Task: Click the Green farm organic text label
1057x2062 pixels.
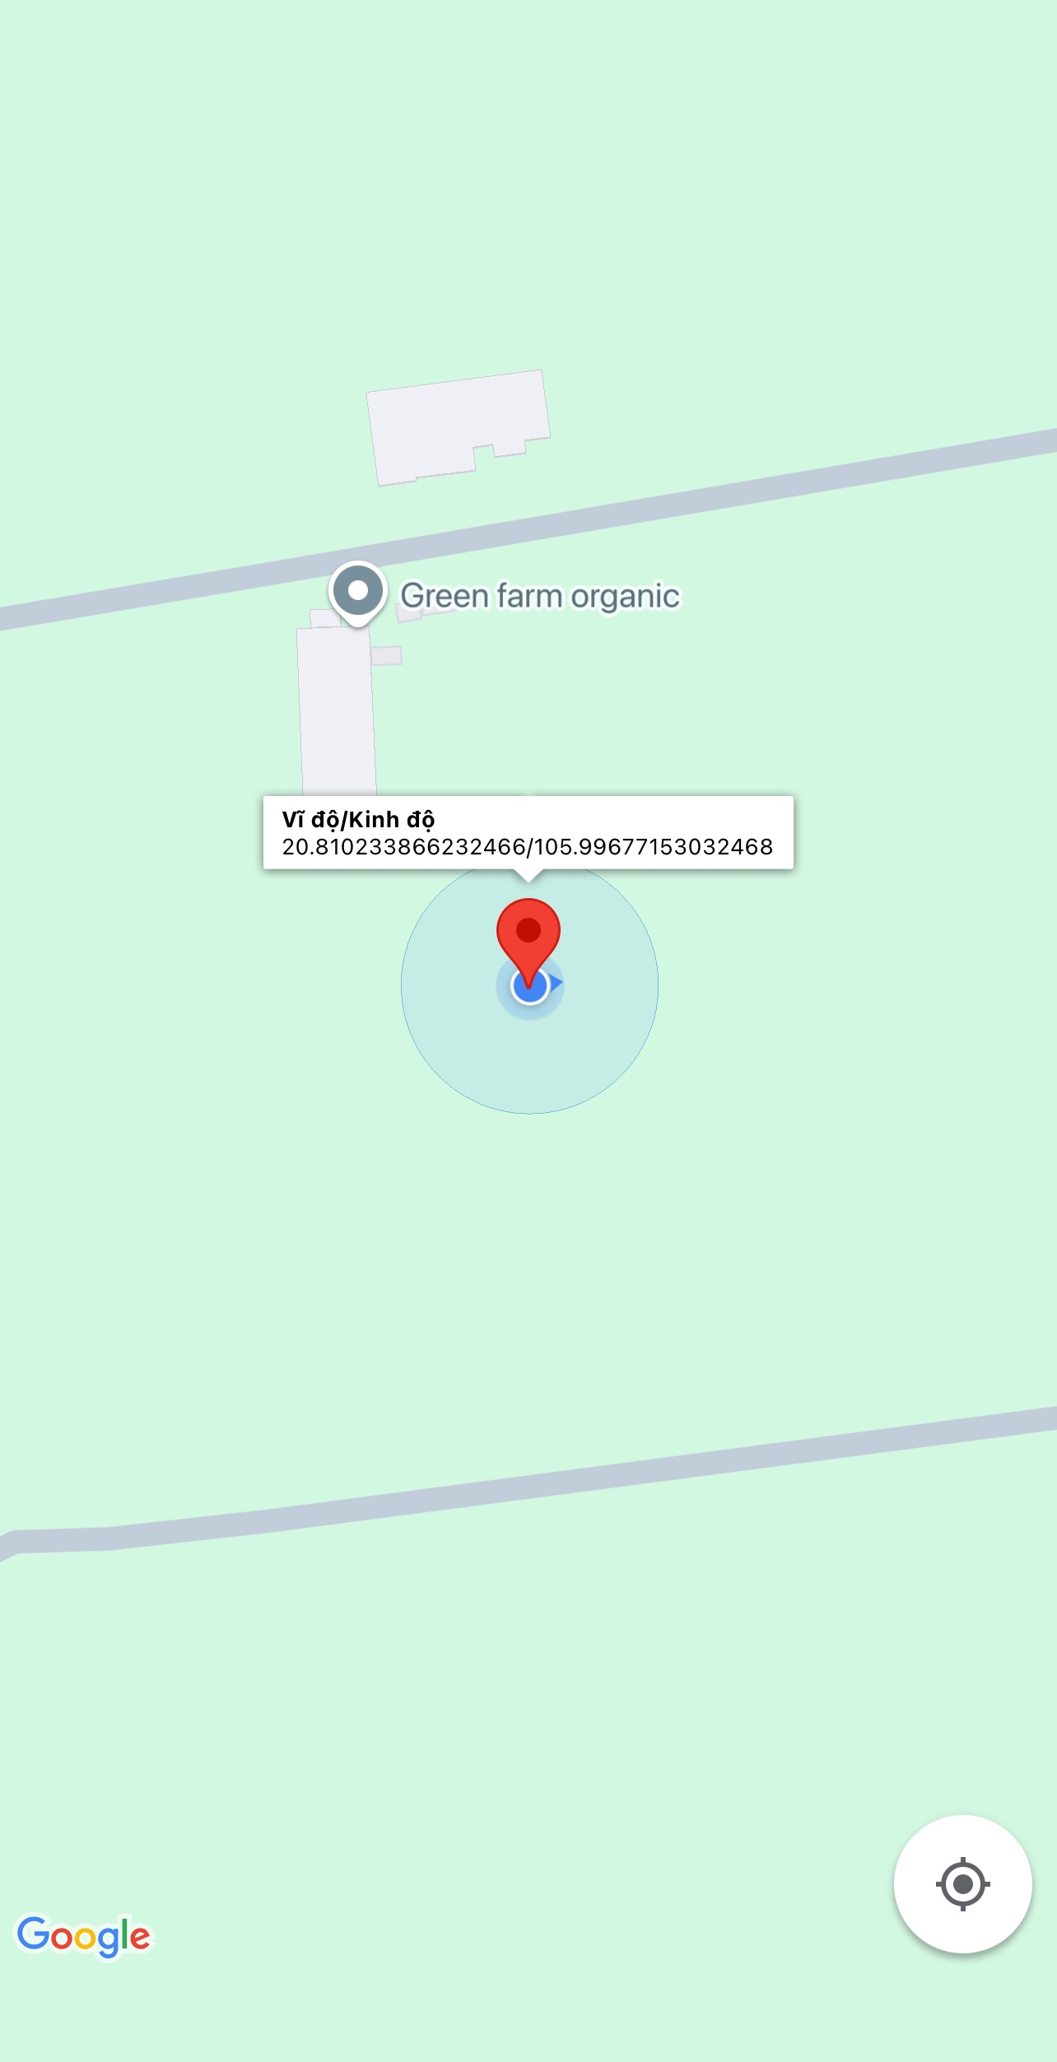Action: [x=540, y=596]
